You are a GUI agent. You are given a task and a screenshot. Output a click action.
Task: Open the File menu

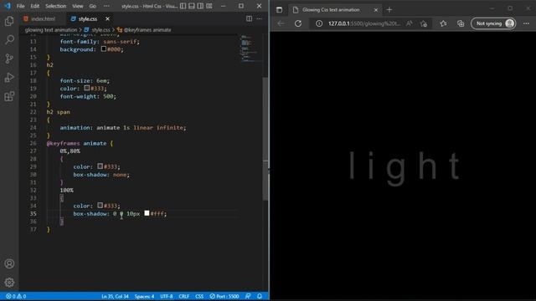pyautogui.click(x=20, y=6)
